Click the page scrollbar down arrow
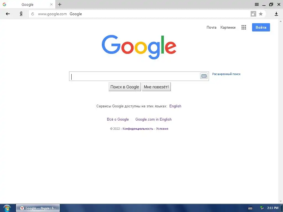The width and height of the screenshot is (283, 212). pos(281,201)
